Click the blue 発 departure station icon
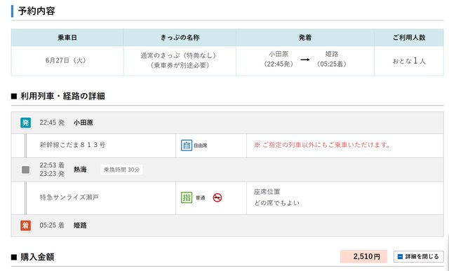Image resolution: width=449 pixels, height=271 pixels. (25, 123)
